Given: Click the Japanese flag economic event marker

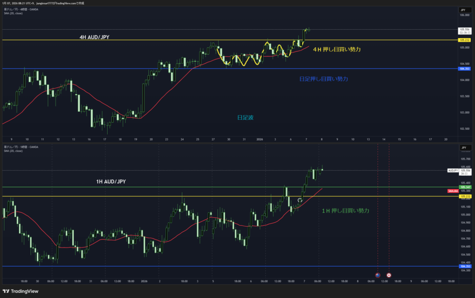Looking at the screenshot, I should click(389, 275).
